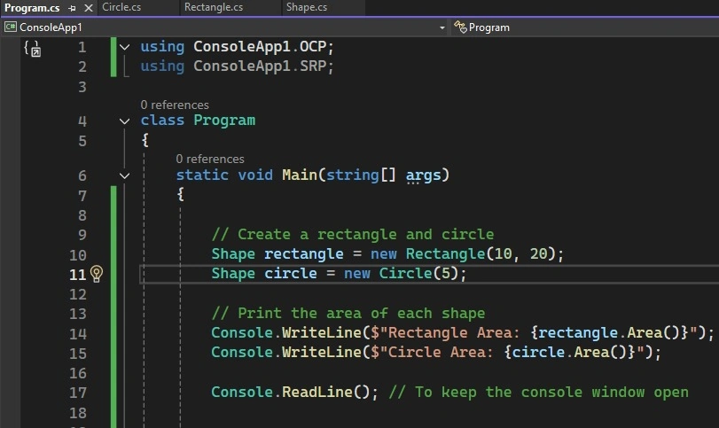The height and width of the screenshot is (428, 719).
Task: Click the braces file scope icon beside line 1
Action: 32,48
